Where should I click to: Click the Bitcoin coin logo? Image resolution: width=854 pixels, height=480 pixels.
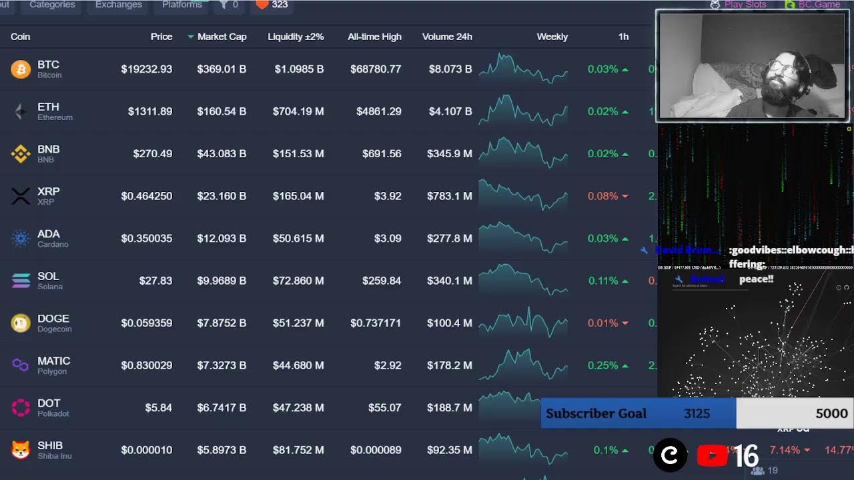tap(21, 69)
